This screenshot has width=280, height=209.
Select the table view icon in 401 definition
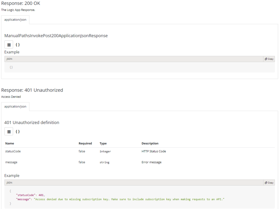[x=8, y=131]
